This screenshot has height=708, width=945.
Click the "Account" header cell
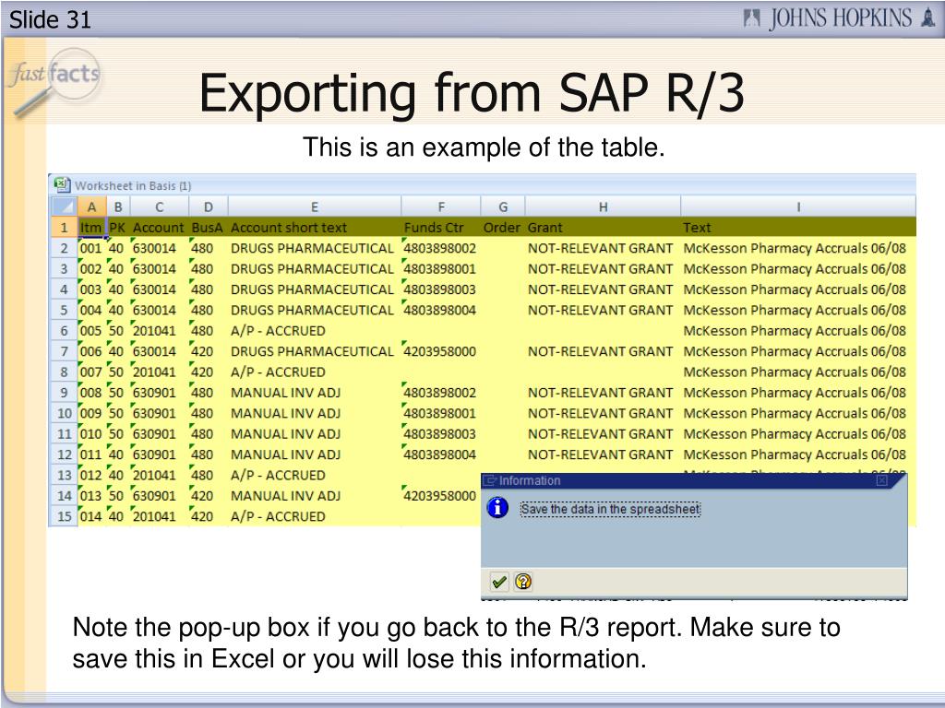pos(159,228)
